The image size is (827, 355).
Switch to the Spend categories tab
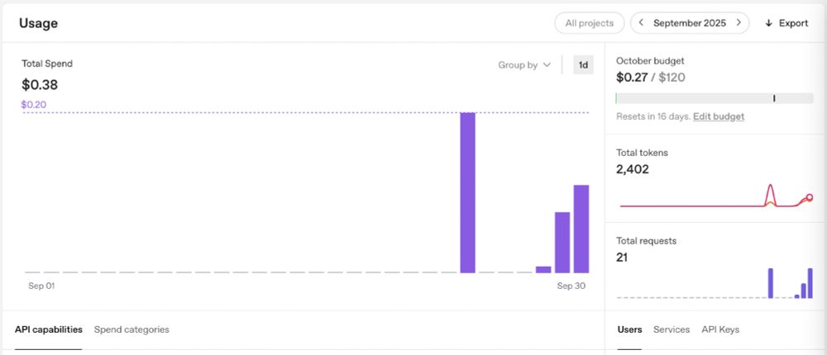click(x=131, y=329)
